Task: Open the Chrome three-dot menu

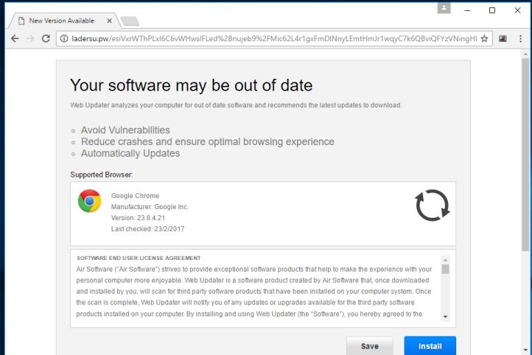Action: click(x=520, y=38)
